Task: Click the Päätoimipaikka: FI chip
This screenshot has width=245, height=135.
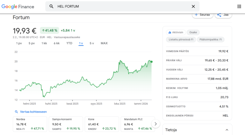Action: (211, 39)
